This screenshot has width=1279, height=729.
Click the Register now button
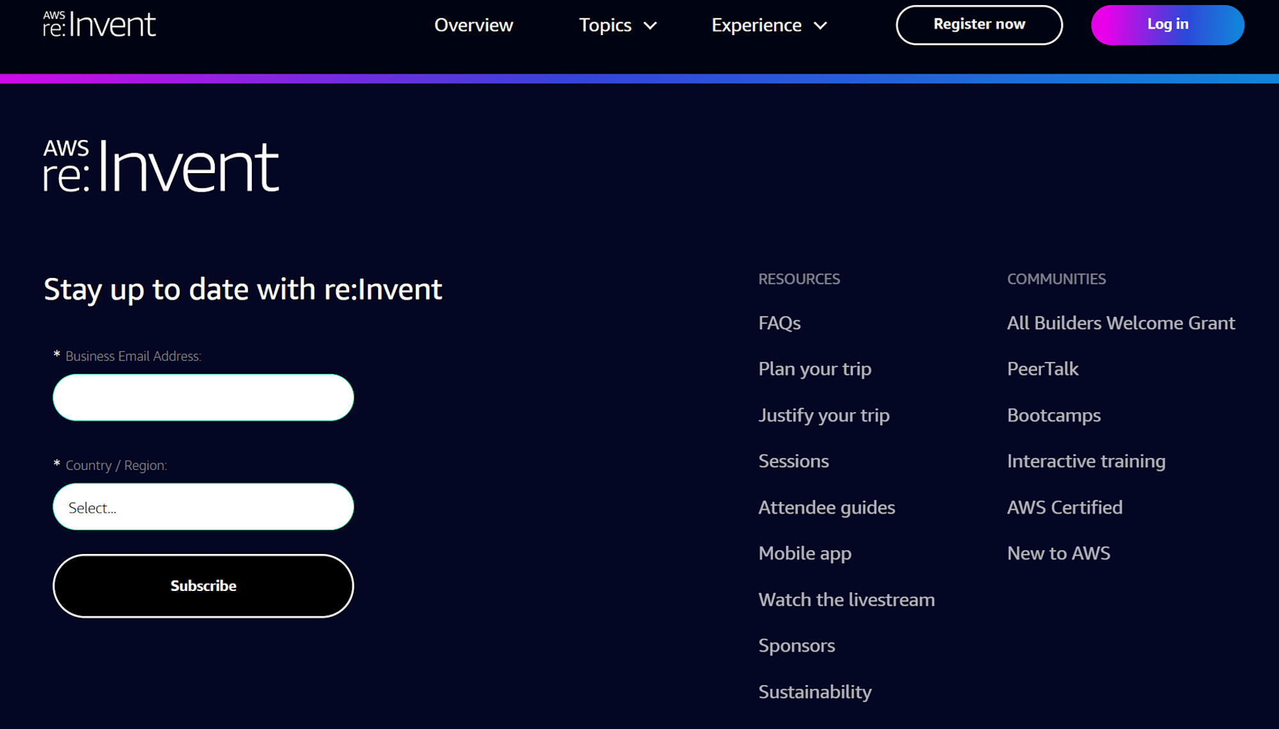[x=979, y=25]
